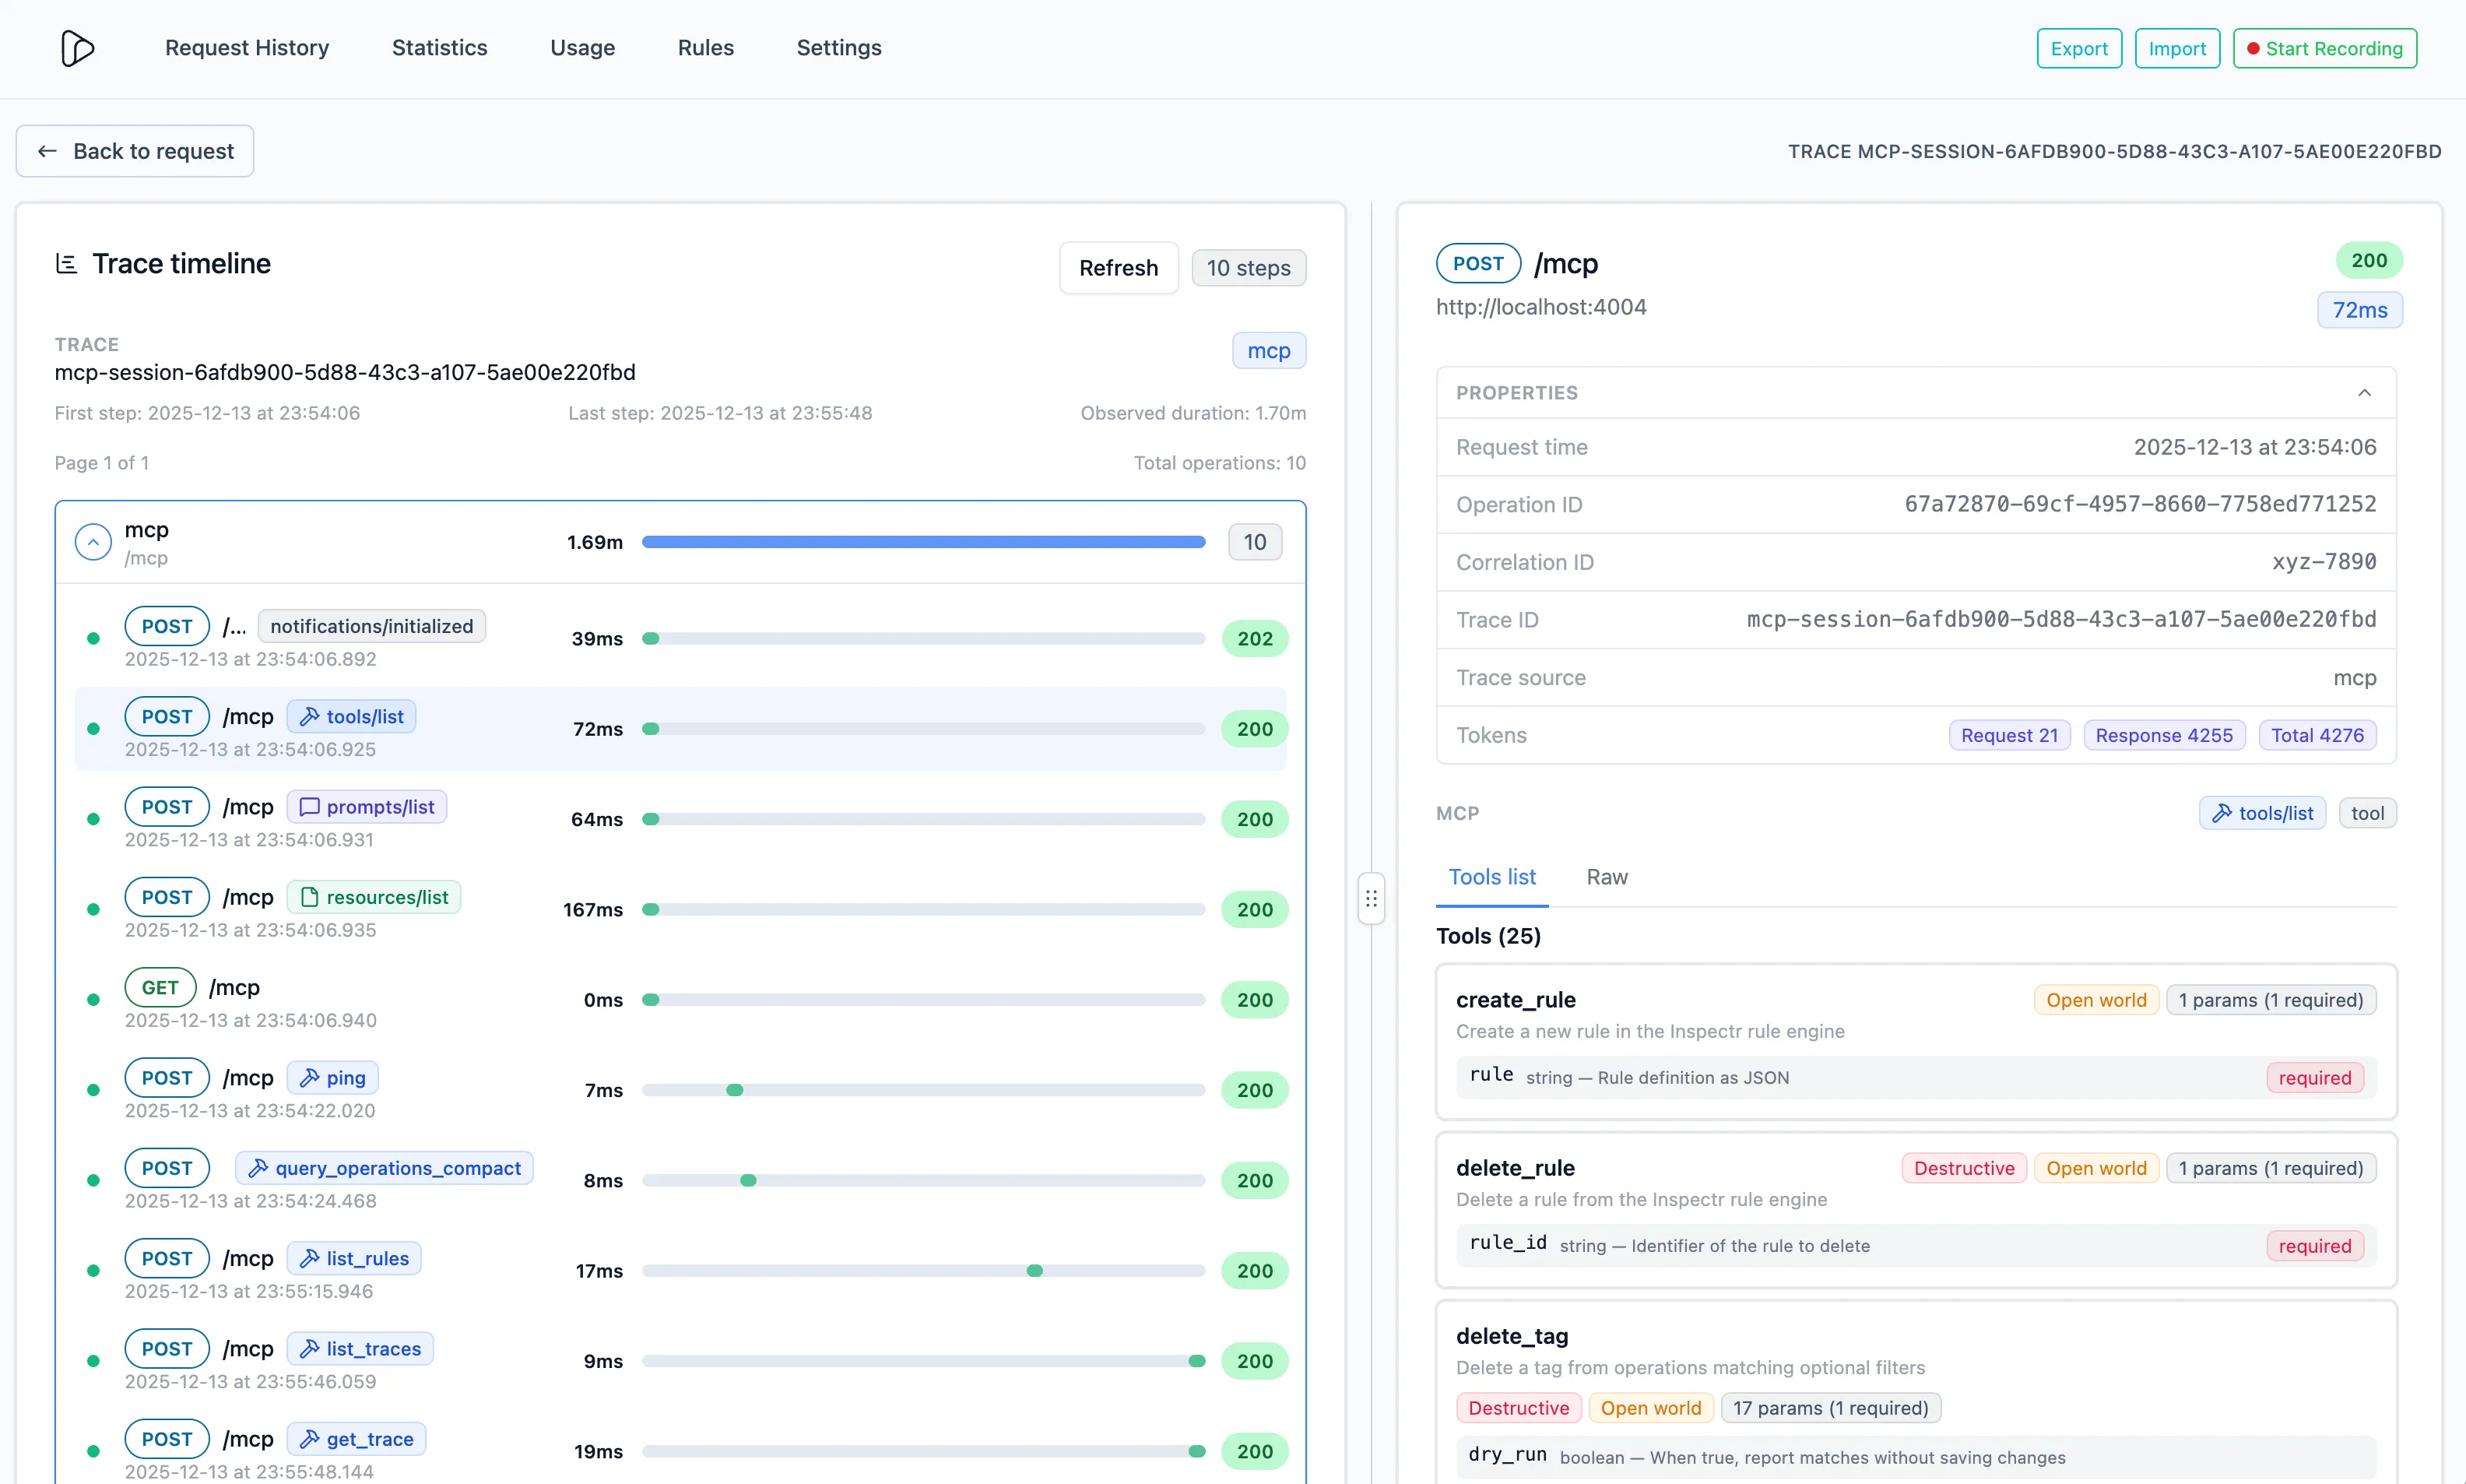Collapse the mcp trace group
The width and height of the screenshot is (2466, 1484).
[92, 541]
